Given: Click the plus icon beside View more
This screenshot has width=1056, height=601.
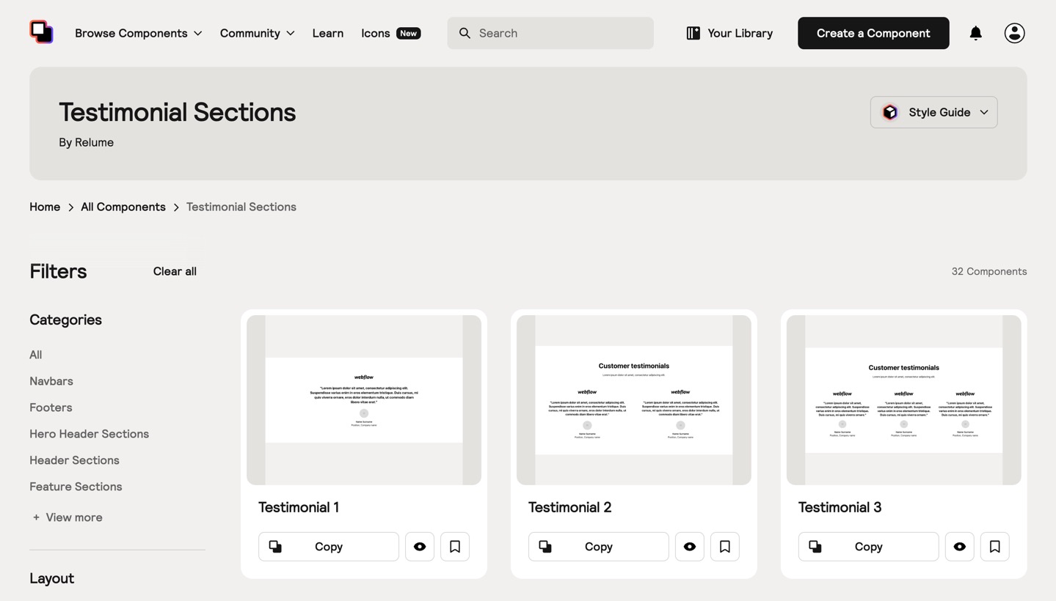Looking at the screenshot, I should 36,517.
